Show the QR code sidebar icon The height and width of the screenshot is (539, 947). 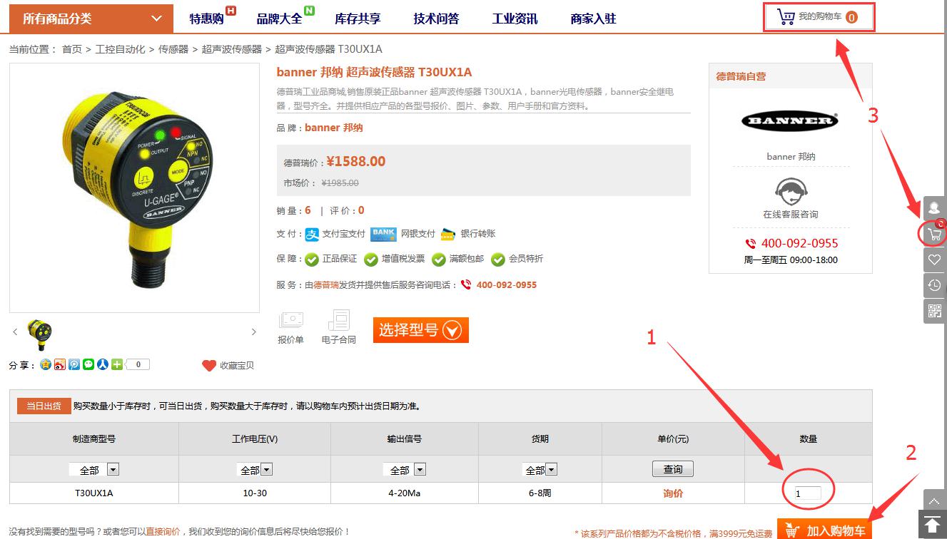934,311
